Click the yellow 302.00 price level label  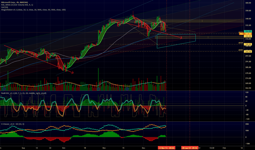[248, 51]
